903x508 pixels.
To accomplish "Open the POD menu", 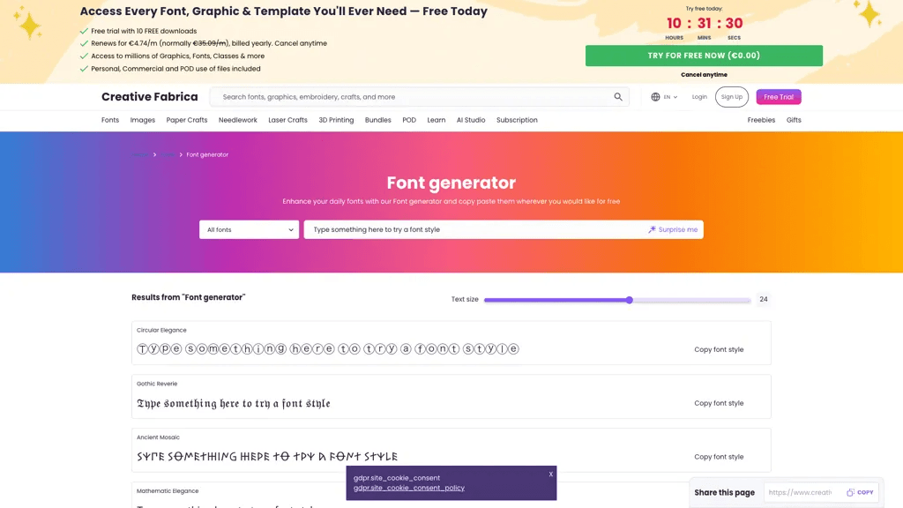I will (x=409, y=120).
